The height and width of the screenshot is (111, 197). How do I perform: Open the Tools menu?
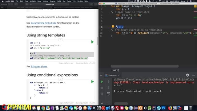[69, 1]
